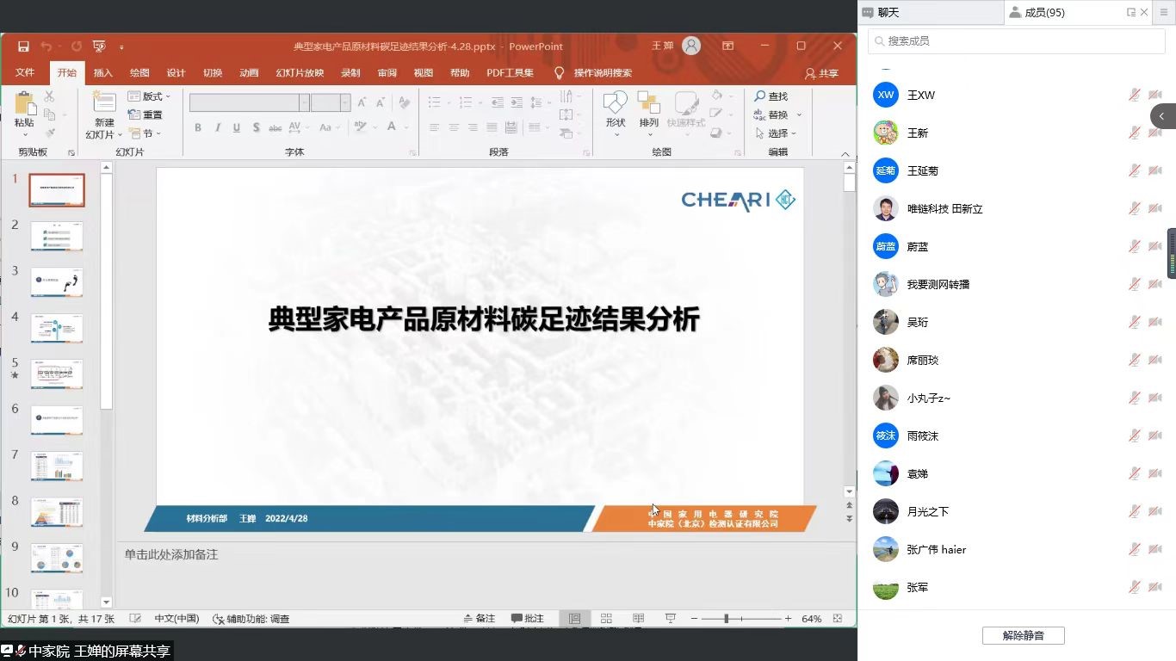Switch to slide sorter view icon
Image resolution: width=1176 pixels, height=661 pixels.
606,619
